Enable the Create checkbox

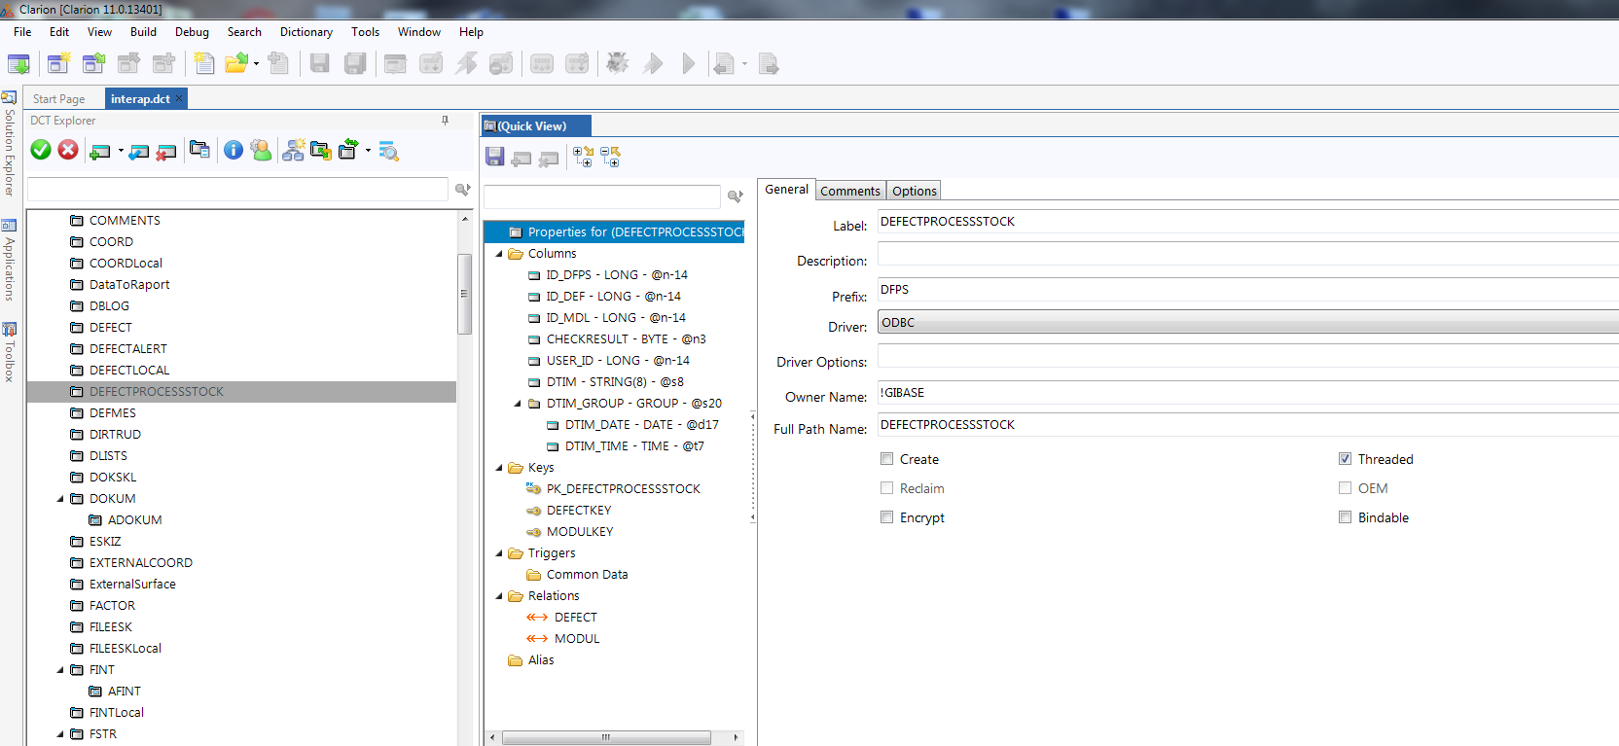pos(886,459)
